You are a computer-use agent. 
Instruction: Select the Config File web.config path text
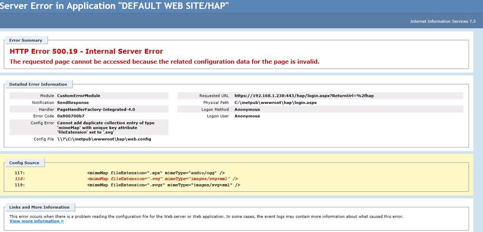pos(104,139)
